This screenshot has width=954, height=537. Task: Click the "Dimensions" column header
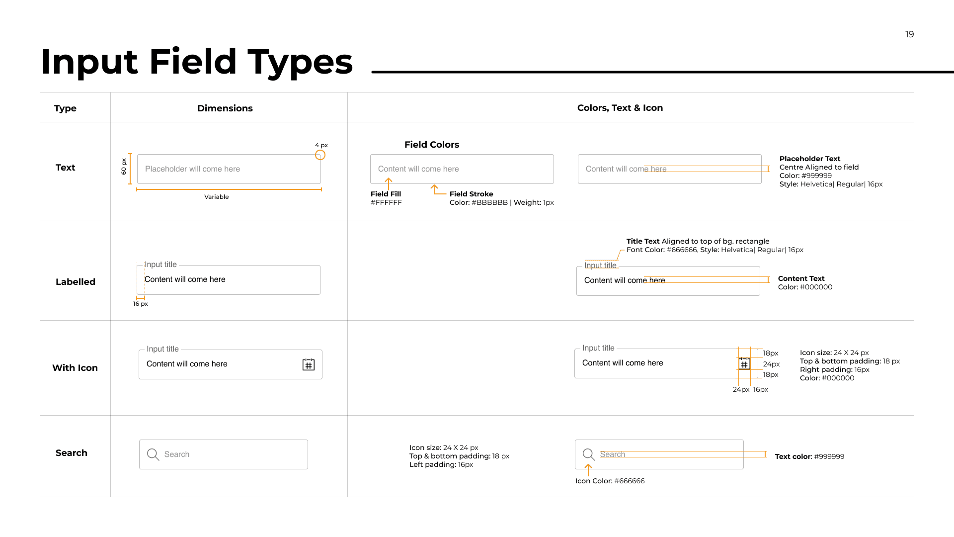(x=225, y=108)
